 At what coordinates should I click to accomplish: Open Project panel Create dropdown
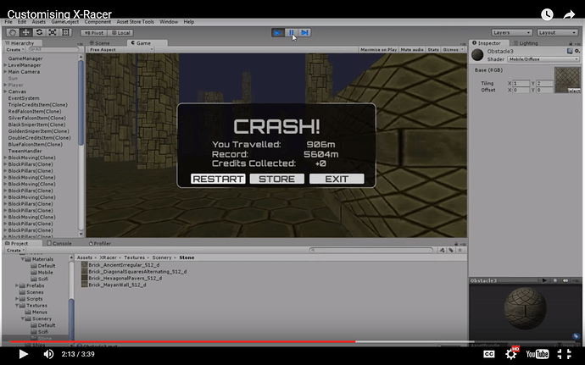pyautogui.click(x=15, y=250)
